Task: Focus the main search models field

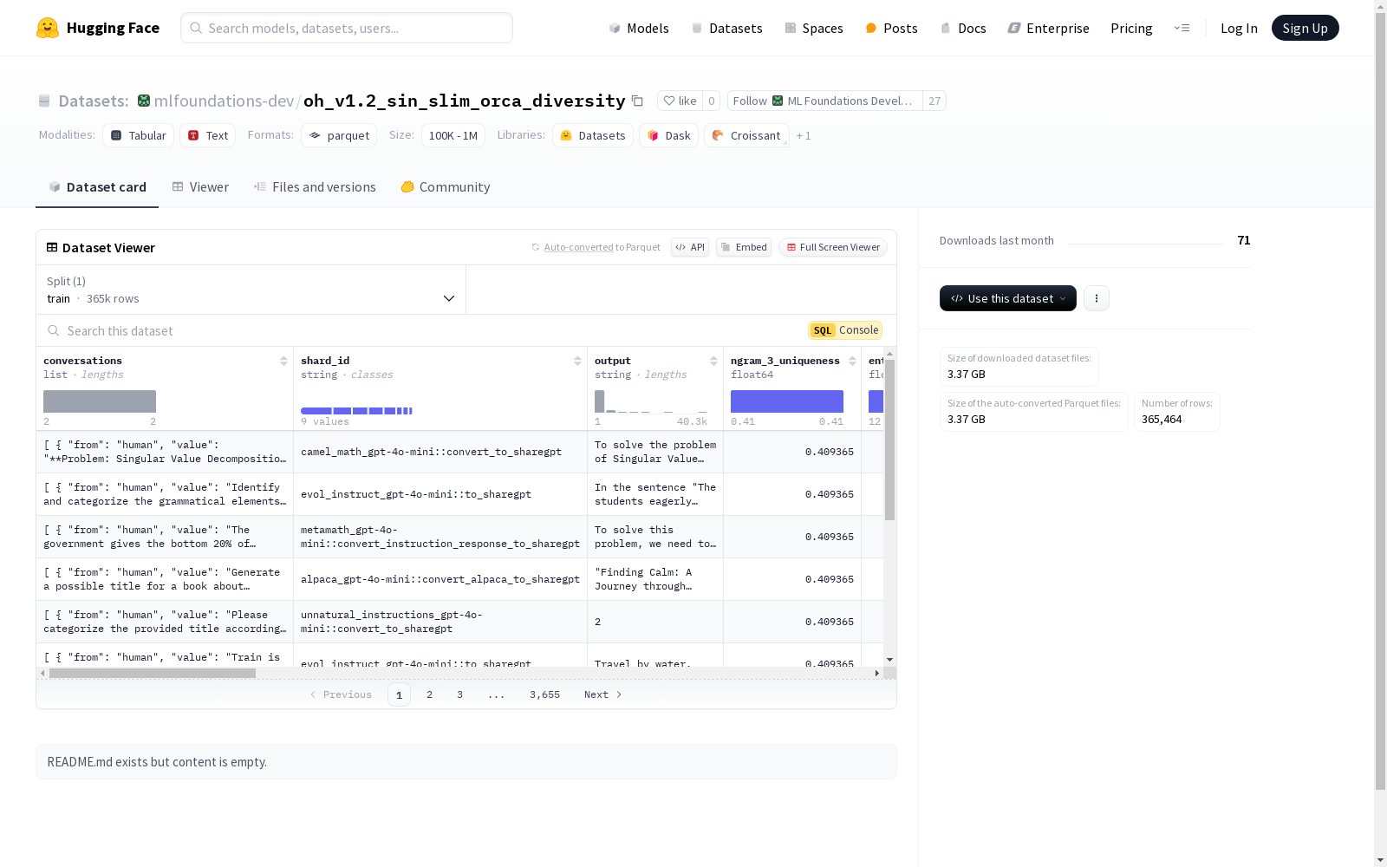Action: pos(347,28)
